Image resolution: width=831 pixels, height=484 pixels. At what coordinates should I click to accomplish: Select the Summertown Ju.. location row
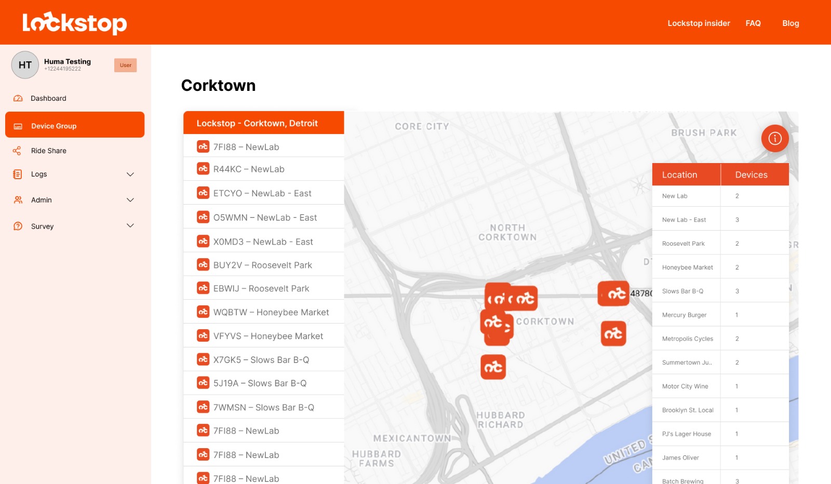coord(720,362)
